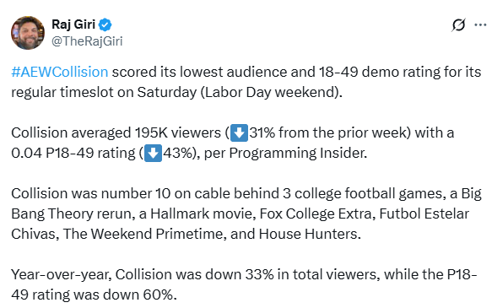The width and height of the screenshot is (492, 308).
Task: Click the blue verified checkmark badge
Action: point(105,24)
